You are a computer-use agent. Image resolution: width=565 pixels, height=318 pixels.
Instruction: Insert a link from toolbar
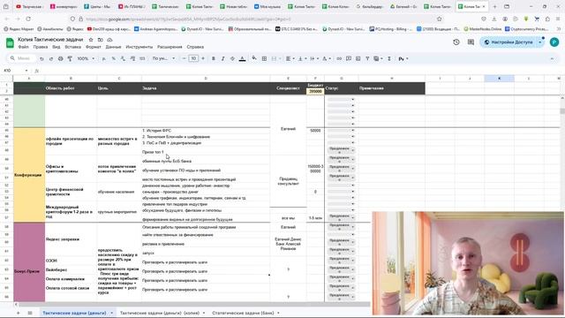(339, 58)
